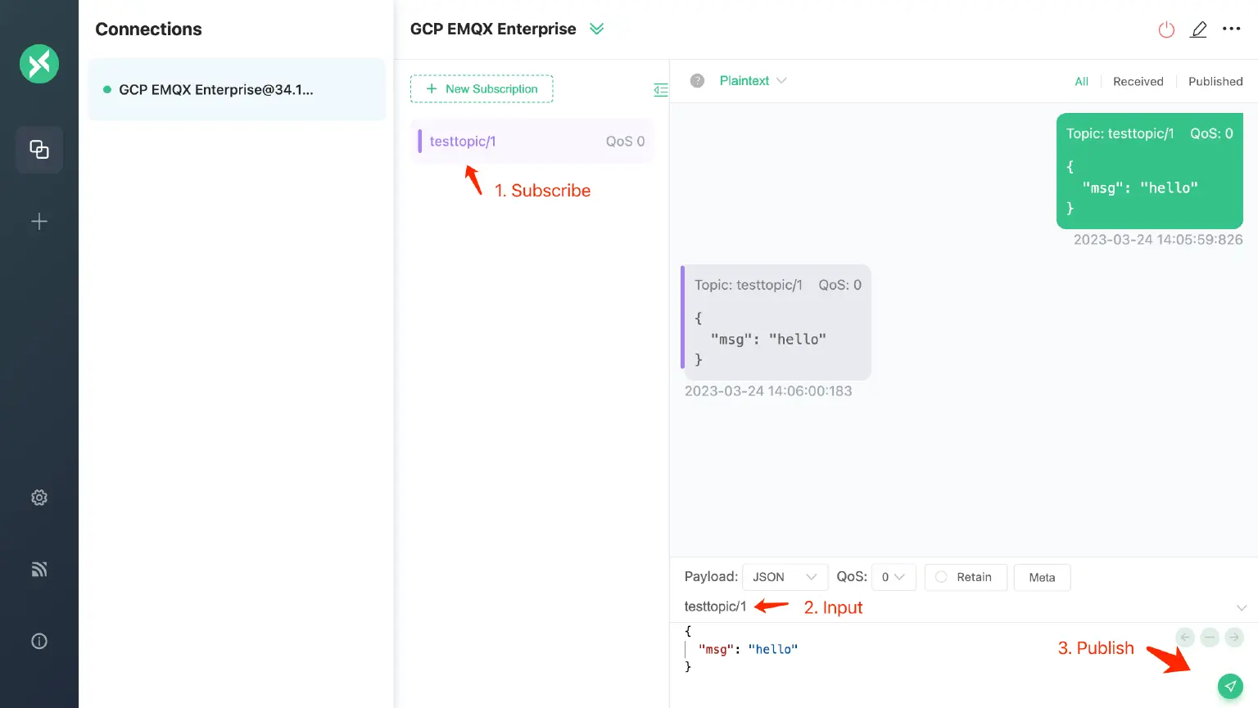1258x708 pixels.
Task: Switch to the Received messages tab
Action: coord(1138,82)
